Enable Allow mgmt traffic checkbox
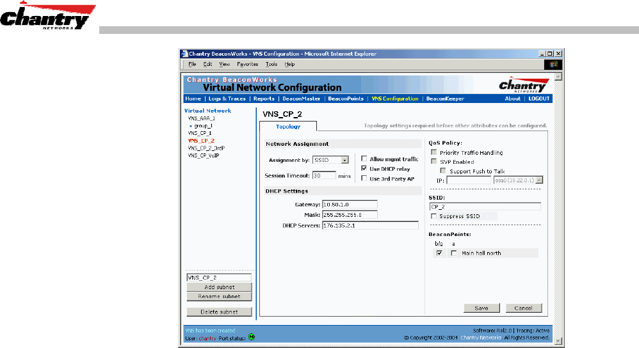The image size is (639, 348). (x=364, y=159)
